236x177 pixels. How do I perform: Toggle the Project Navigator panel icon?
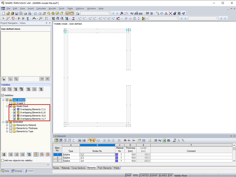point(67,13)
